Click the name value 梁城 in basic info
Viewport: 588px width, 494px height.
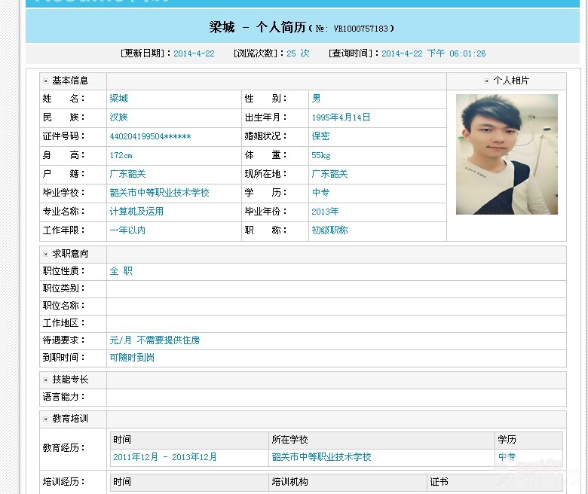[118, 99]
